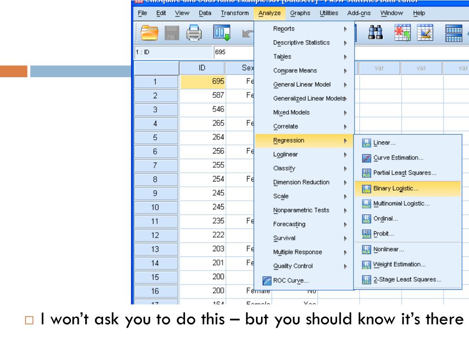The image size is (469, 351).
Task: Click the Multinomial Logistic icon
Action: 366,204
